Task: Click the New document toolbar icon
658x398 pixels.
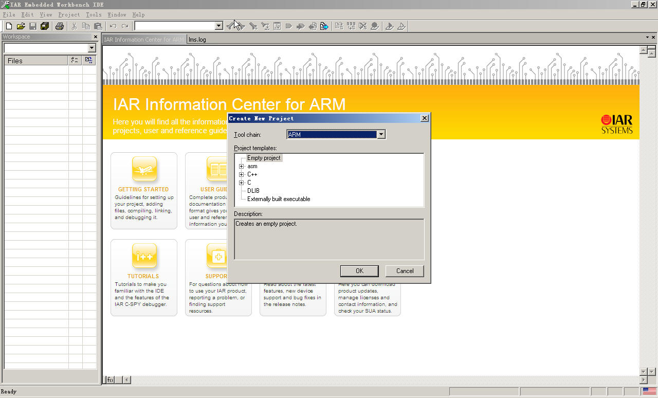Action: [x=9, y=26]
